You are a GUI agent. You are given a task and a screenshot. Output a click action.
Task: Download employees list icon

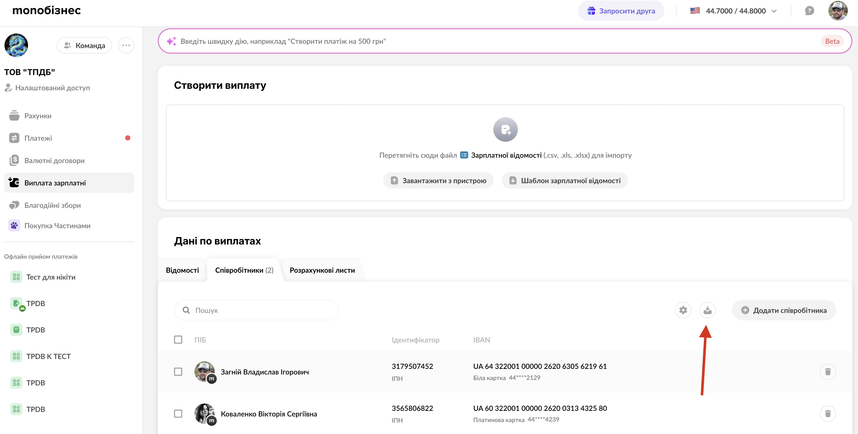pos(707,310)
